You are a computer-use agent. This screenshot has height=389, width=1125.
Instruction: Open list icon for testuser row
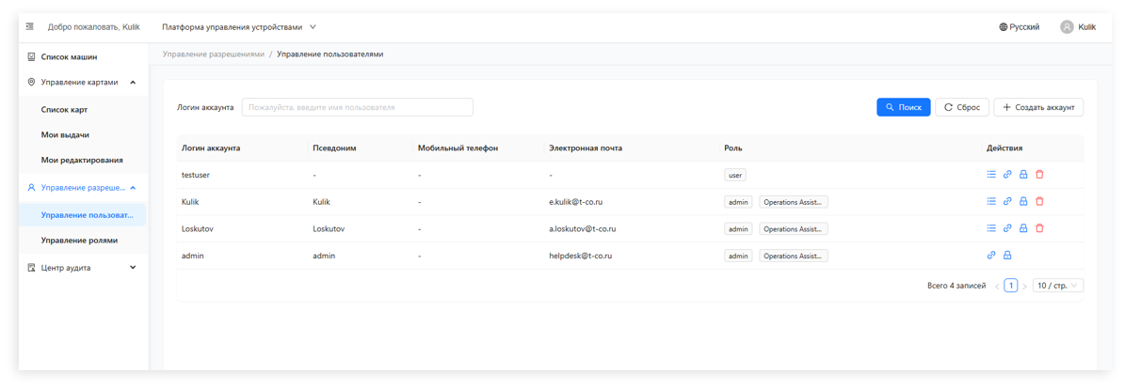pos(991,174)
